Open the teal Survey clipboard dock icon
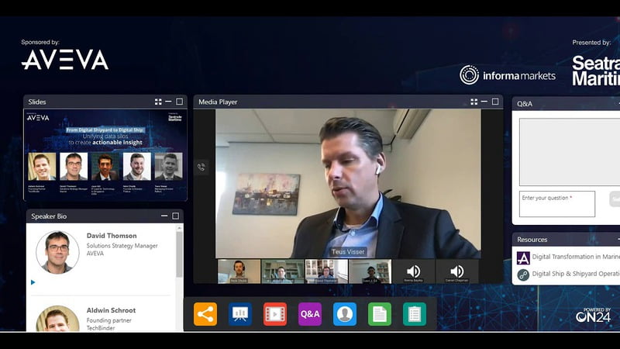The width and height of the screenshot is (620, 349). pyautogui.click(x=415, y=314)
